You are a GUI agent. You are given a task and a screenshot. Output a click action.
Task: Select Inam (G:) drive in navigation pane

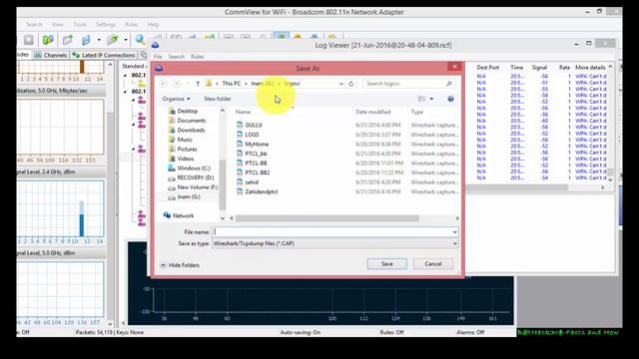tap(189, 197)
